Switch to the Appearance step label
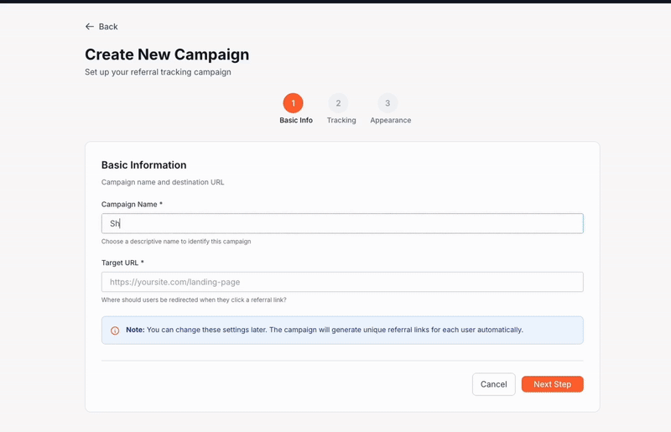The image size is (671, 432). (391, 121)
